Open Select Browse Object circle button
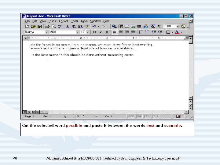The image size is (220, 165). pos(191,105)
